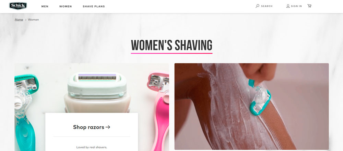Open the WOMEN menu
This screenshot has height=151, width=343.
tap(66, 6)
